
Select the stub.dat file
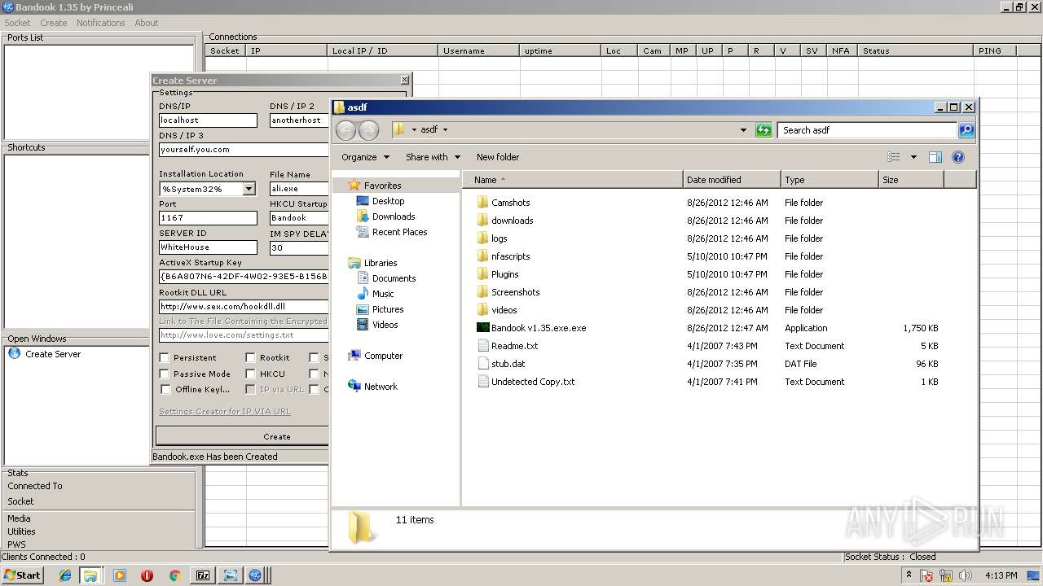[x=508, y=364]
